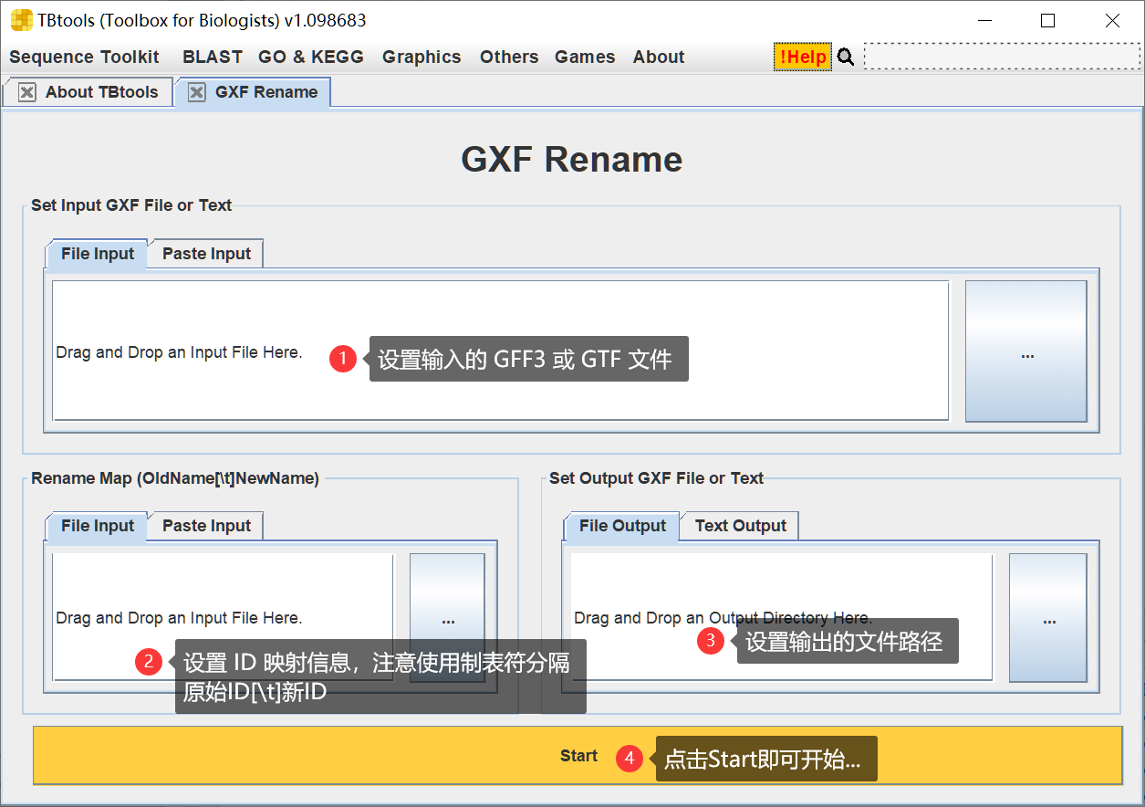Click the yellow !Help button

tap(803, 57)
